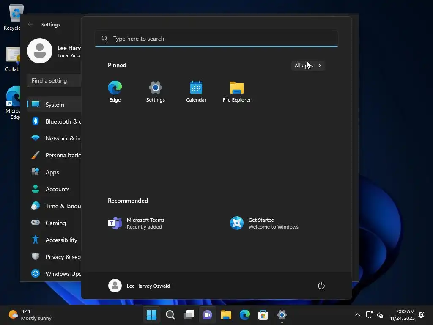Viewport: 433px width, 325px height.
Task: Open clock showing 7:00 AM
Action: pyautogui.click(x=403, y=315)
